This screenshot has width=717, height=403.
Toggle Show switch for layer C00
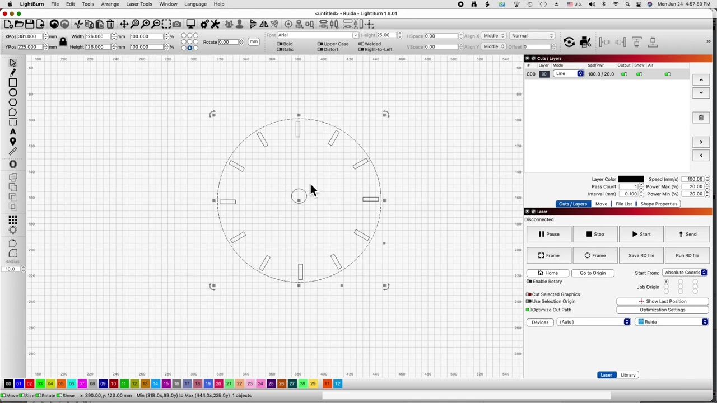pos(639,74)
